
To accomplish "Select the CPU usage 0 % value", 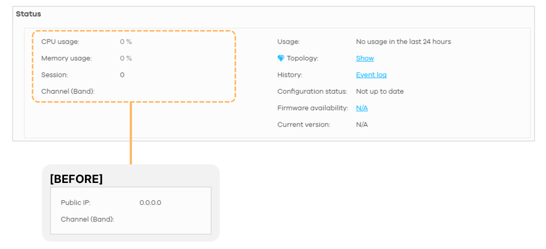I will [x=126, y=42].
